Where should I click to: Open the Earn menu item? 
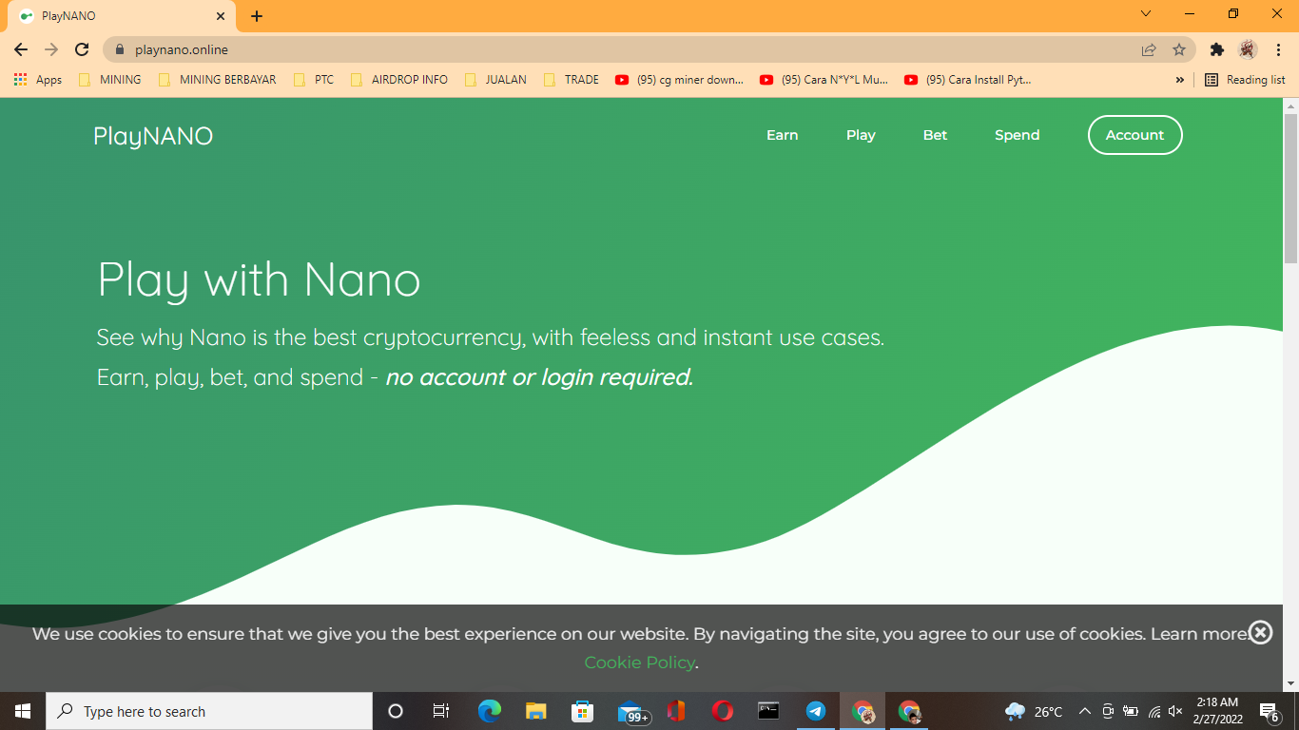tap(783, 135)
